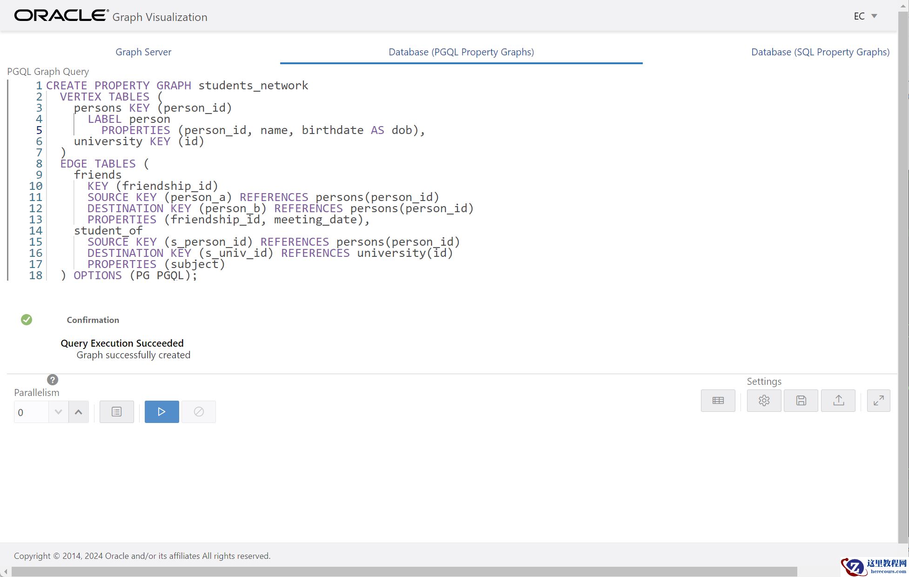Click the Parallelism help question mark

[53, 380]
